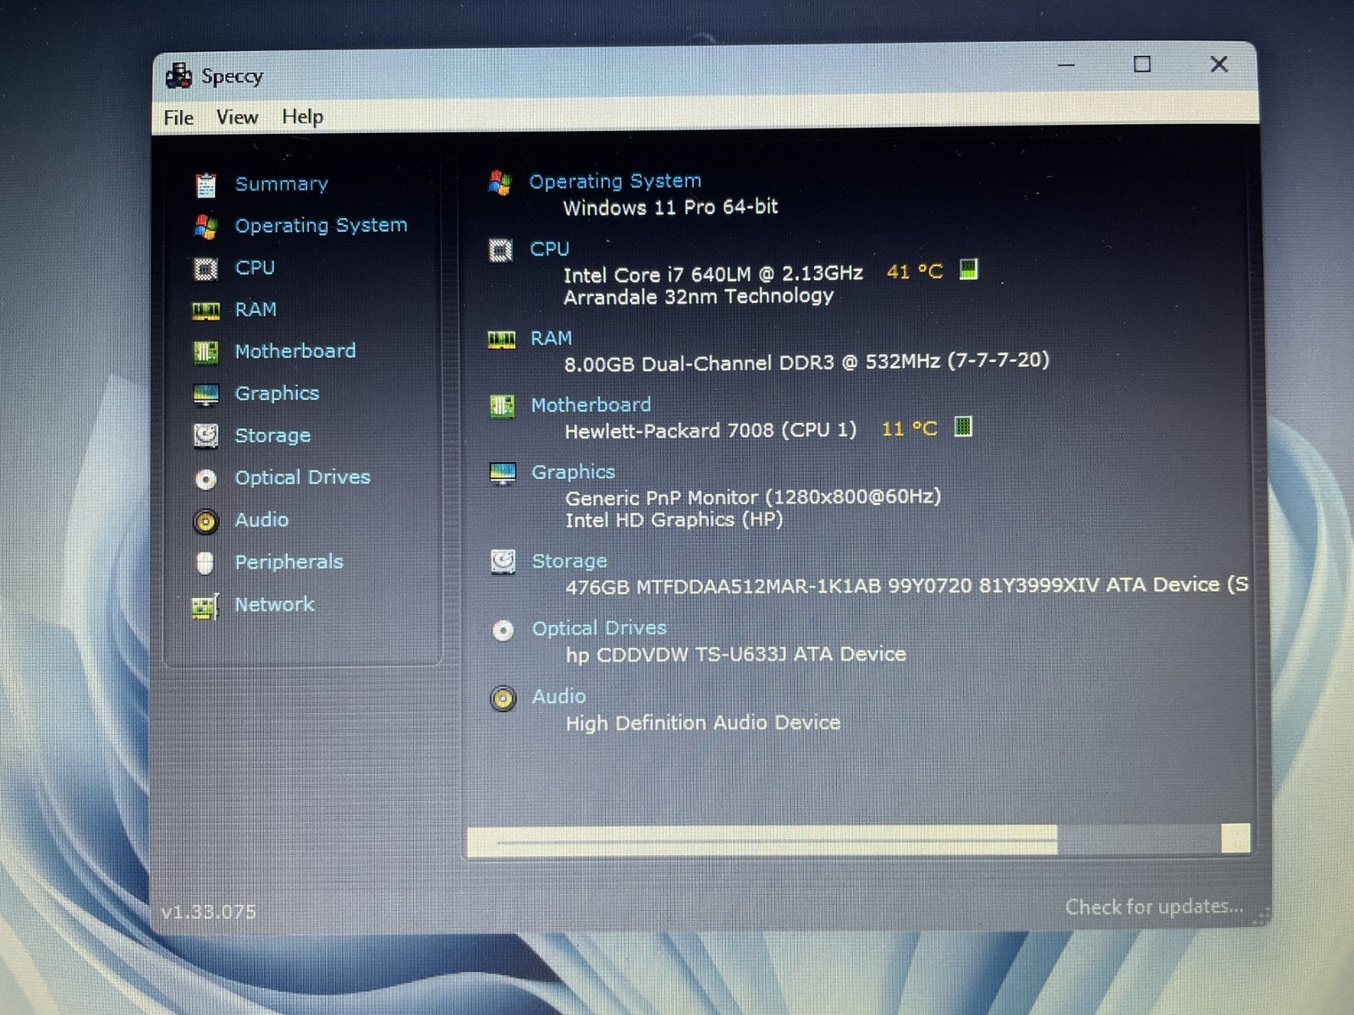
Task: Open the Help menu
Action: point(303,117)
